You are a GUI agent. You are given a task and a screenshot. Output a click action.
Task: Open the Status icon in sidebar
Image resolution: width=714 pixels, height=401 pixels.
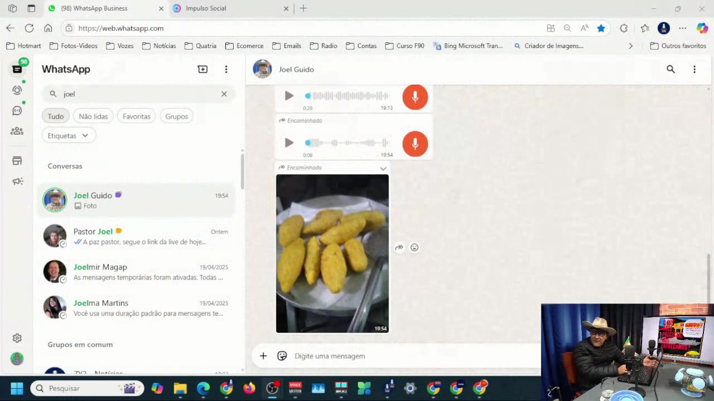coord(17,90)
